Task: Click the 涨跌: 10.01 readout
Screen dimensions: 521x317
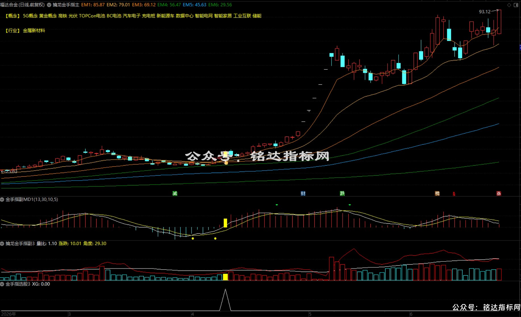Action: [x=70, y=244]
